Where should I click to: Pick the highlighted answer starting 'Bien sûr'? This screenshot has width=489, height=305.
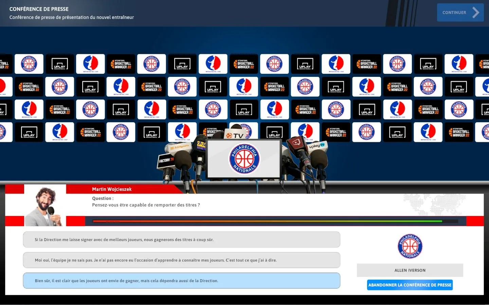coord(181,281)
